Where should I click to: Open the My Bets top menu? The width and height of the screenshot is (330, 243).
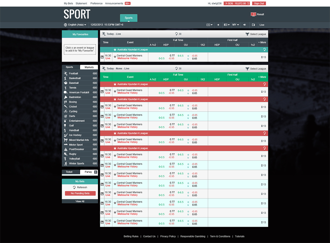68,3
